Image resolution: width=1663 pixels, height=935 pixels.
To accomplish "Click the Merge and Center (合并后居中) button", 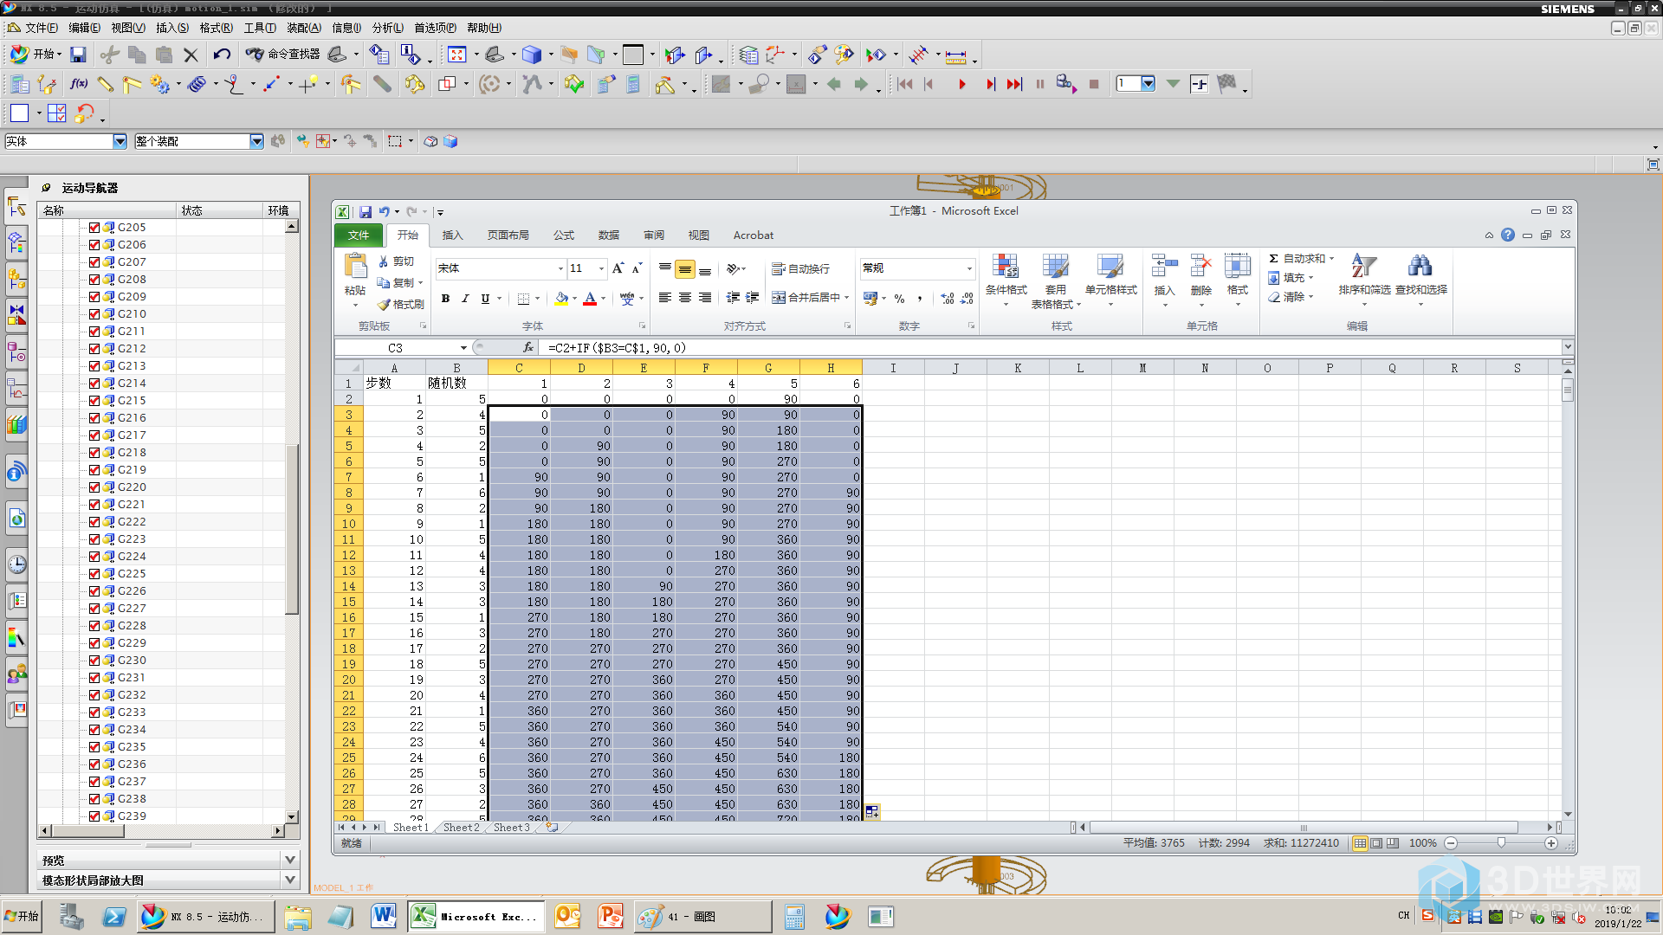I will click(806, 298).
